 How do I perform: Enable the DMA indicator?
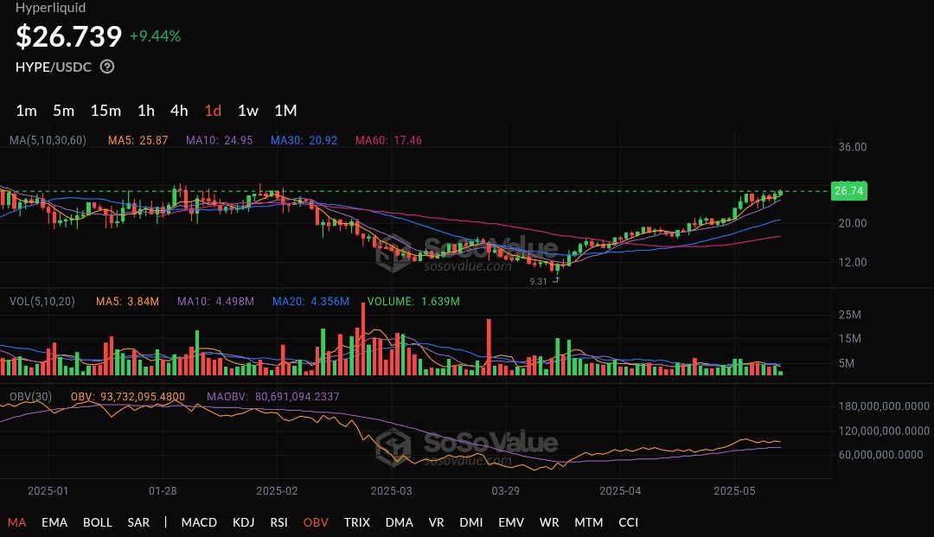point(399,522)
